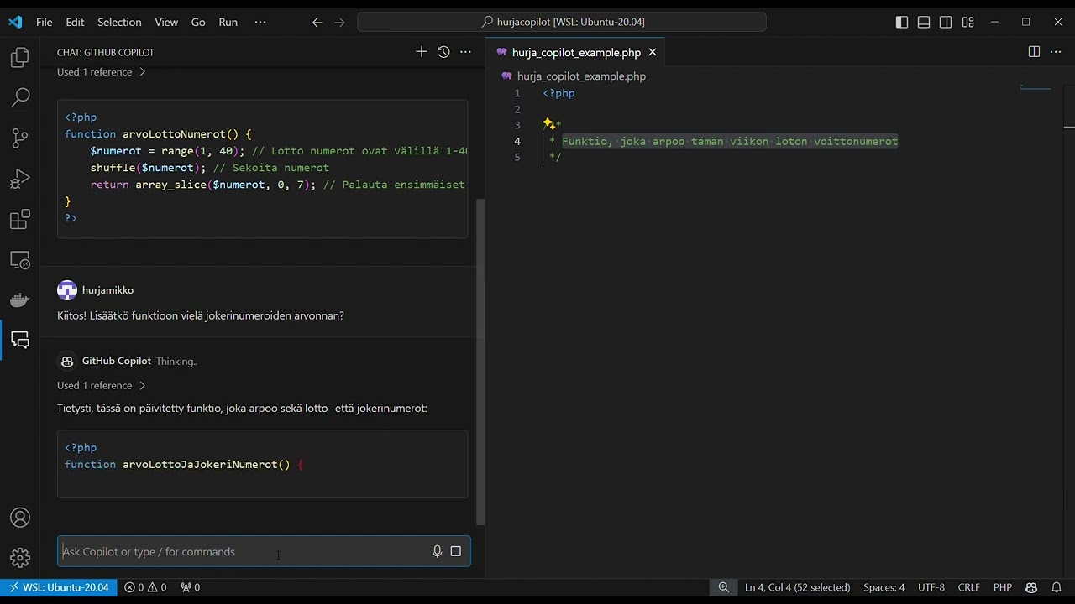The image size is (1075, 604).
Task: Click the chat panel vertical scrollbar
Action: [480, 361]
